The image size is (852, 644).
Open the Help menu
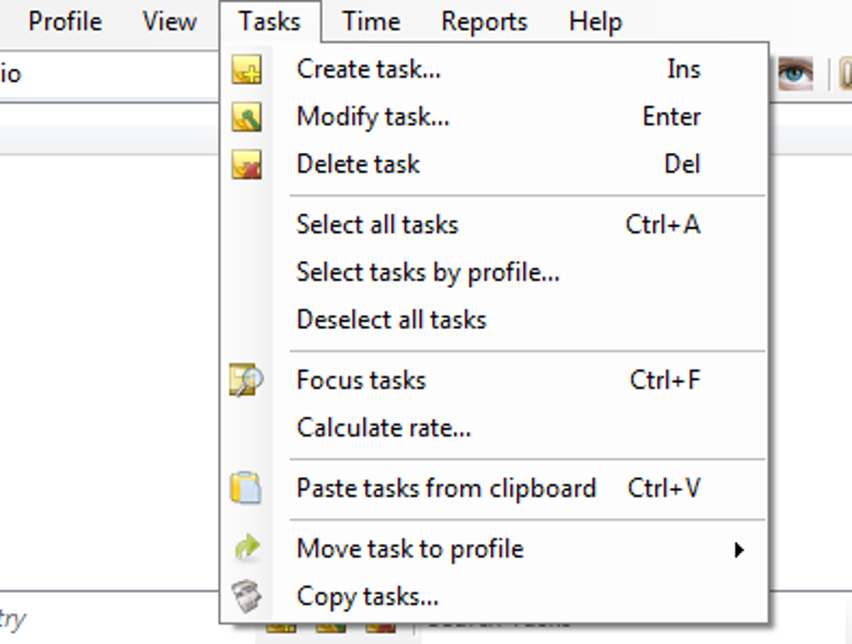pos(596,22)
